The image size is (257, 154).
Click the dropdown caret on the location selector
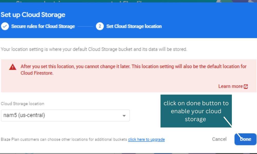(124, 115)
